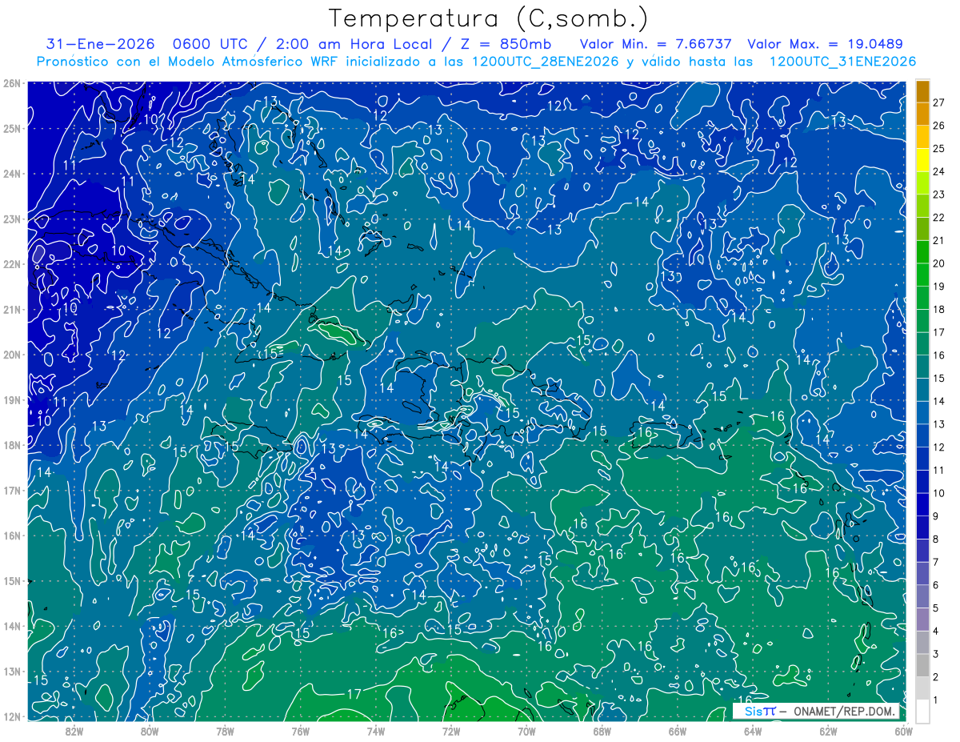Pick the white bottom swatch of the color scale
Screen dimensions: 960x742
tap(922, 710)
